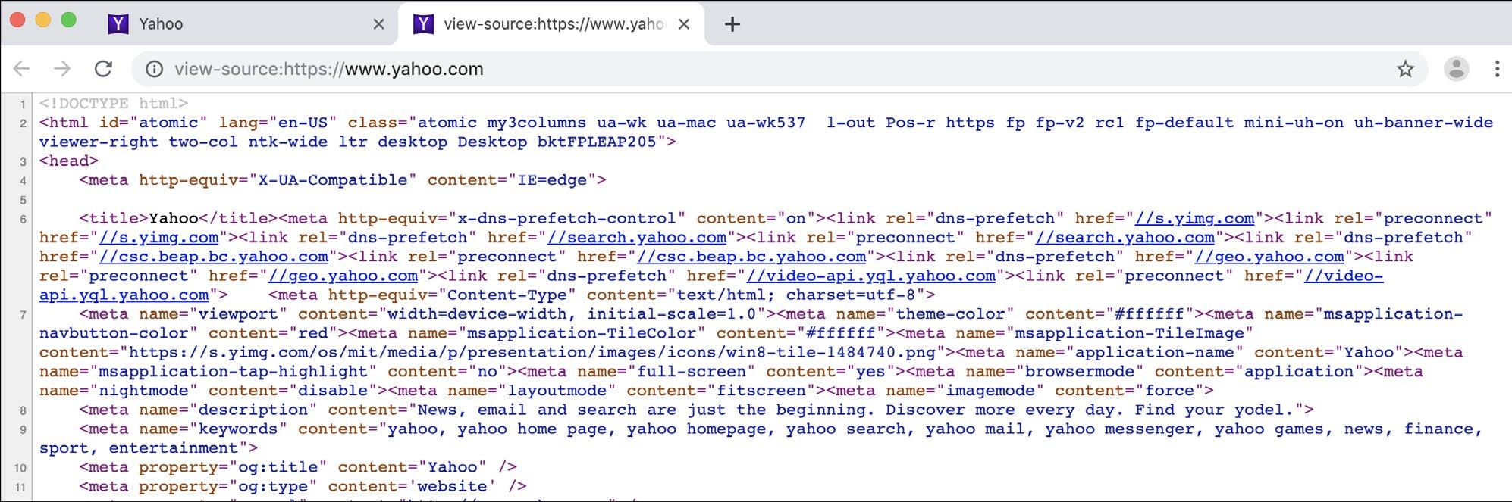Close the view-source tab
This screenshot has width=1512, height=502.
point(683,24)
